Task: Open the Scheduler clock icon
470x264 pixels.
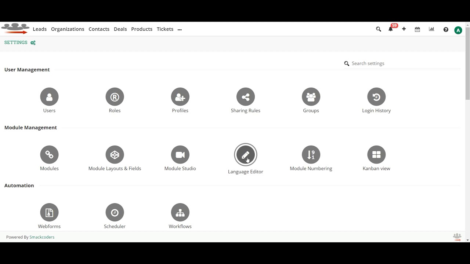Action: pos(115,213)
